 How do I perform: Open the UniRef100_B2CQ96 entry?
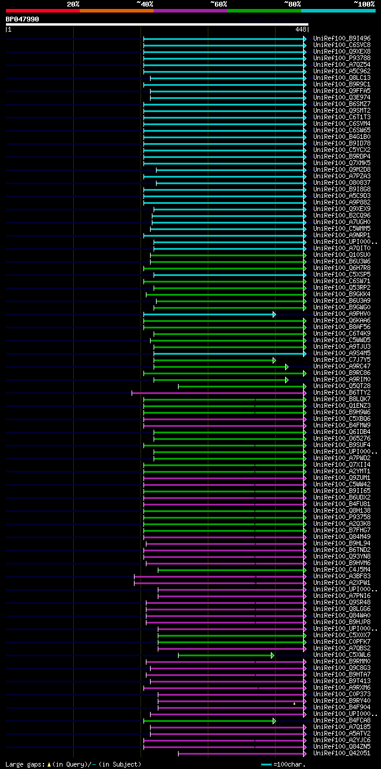point(342,215)
